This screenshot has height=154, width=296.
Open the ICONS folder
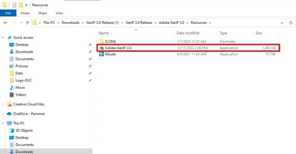(x=111, y=41)
